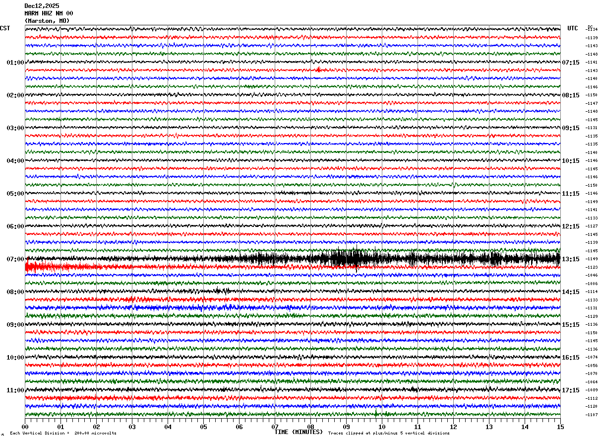Image resolution: width=600 pixels, height=440 pixels.
Task: Click the DC offset value -1107
Action: tap(591, 415)
